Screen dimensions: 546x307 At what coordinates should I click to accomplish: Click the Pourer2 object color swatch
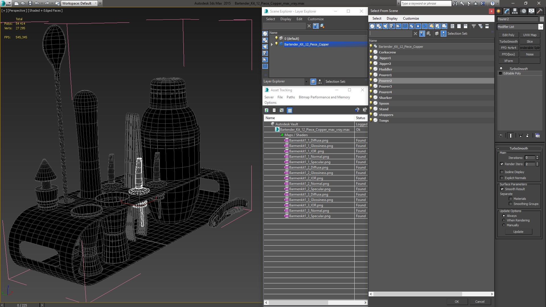click(x=541, y=19)
